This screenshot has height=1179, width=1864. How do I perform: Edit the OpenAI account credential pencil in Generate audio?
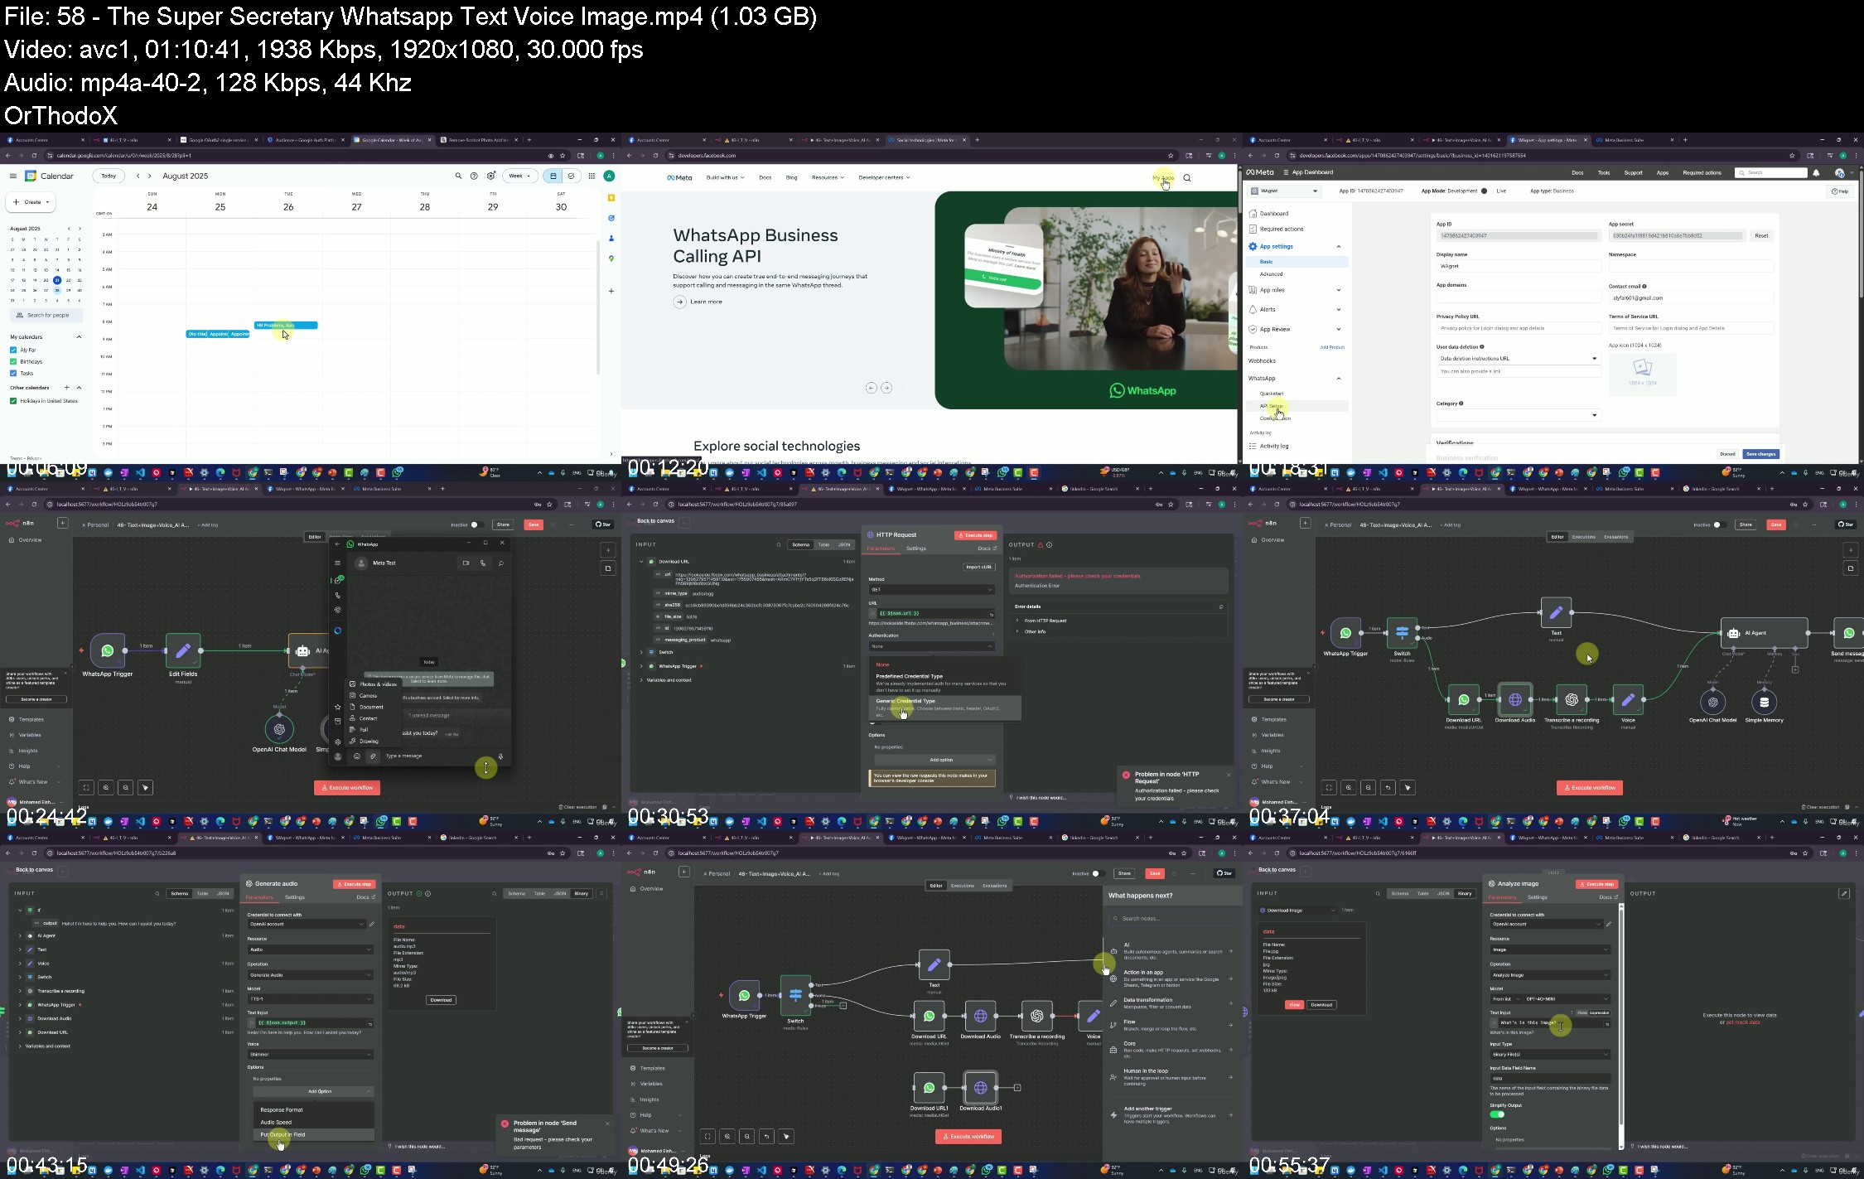(x=372, y=924)
